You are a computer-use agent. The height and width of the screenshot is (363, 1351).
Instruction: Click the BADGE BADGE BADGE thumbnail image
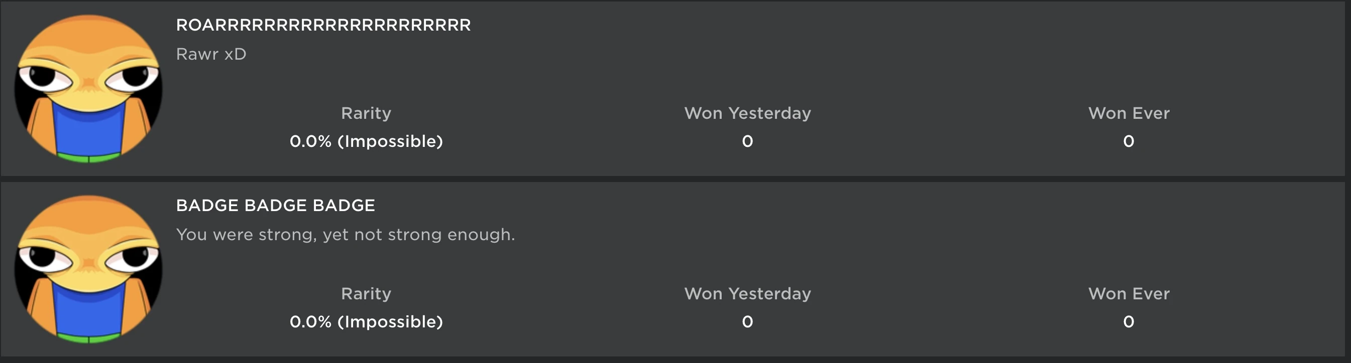click(88, 269)
